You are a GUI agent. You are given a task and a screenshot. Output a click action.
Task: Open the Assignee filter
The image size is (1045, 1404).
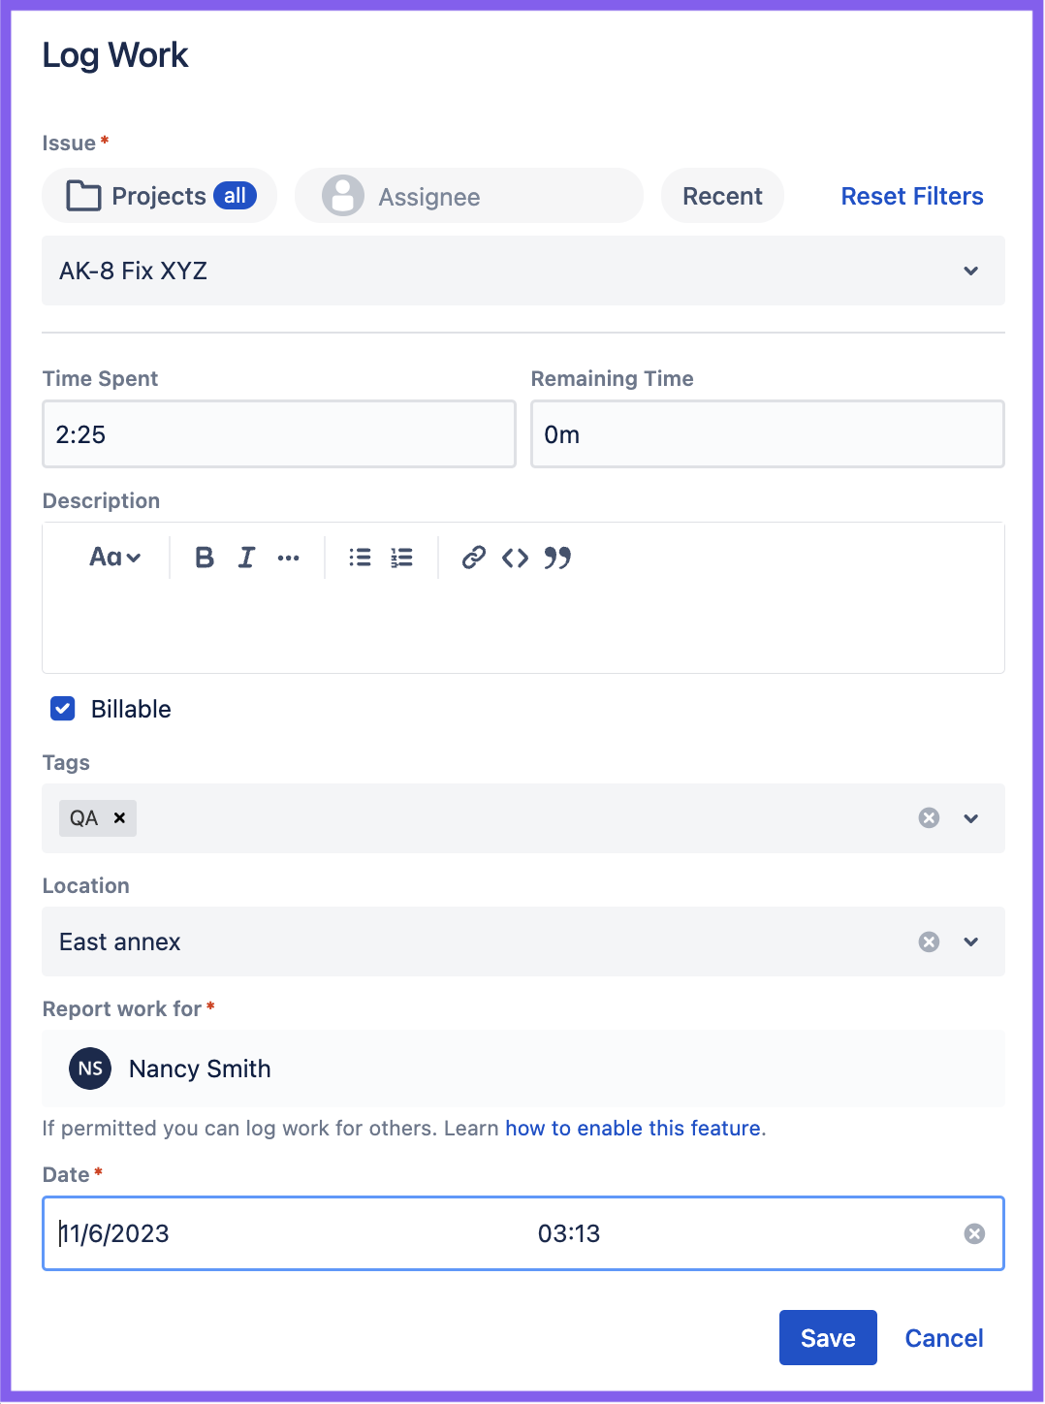[468, 196]
